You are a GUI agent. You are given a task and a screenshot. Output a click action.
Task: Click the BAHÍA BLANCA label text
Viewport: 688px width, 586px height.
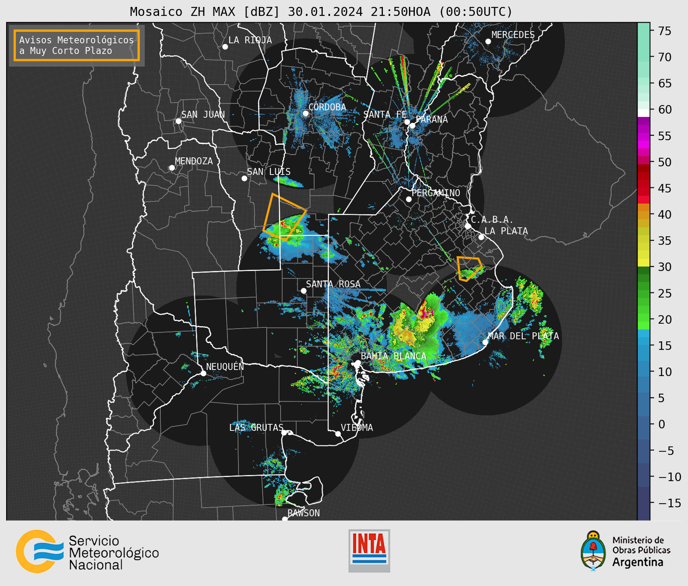pyautogui.click(x=393, y=356)
